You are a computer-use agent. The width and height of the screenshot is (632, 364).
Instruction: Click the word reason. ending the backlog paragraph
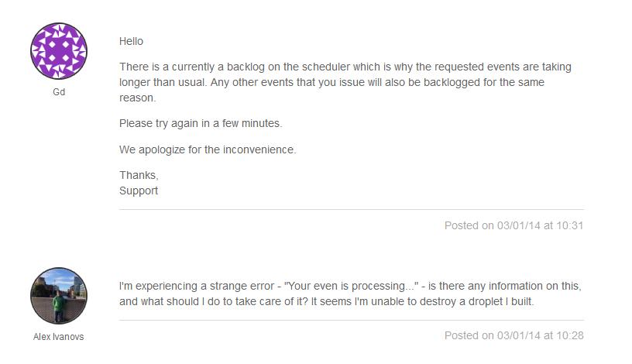(137, 98)
